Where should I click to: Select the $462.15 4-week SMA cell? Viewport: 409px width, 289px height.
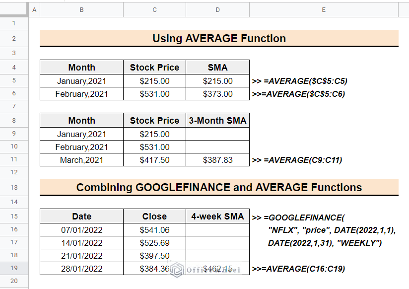pyautogui.click(x=218, y=269)
